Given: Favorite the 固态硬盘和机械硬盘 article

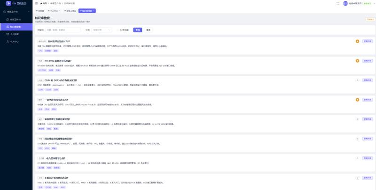Looking at the screenshot, I should click(357, 139).
